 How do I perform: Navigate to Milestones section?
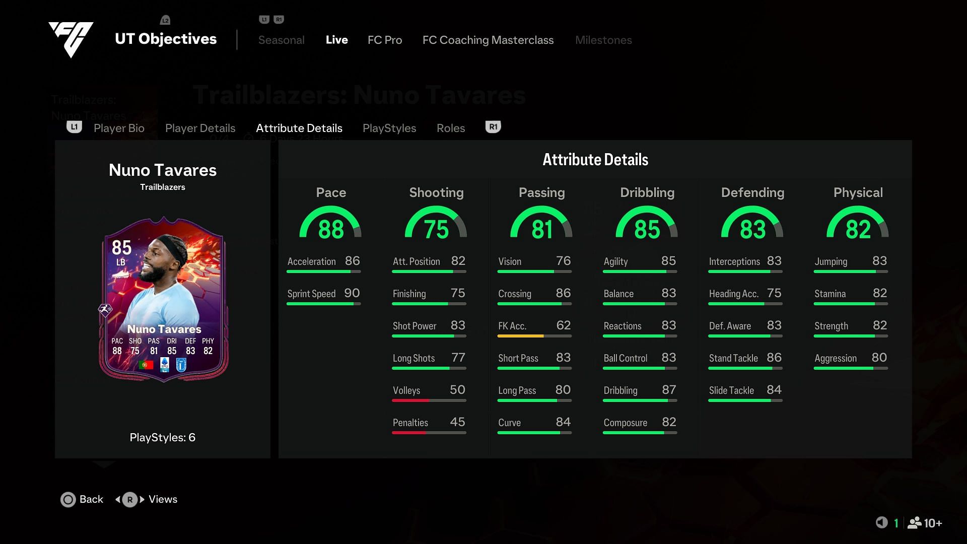603,40
